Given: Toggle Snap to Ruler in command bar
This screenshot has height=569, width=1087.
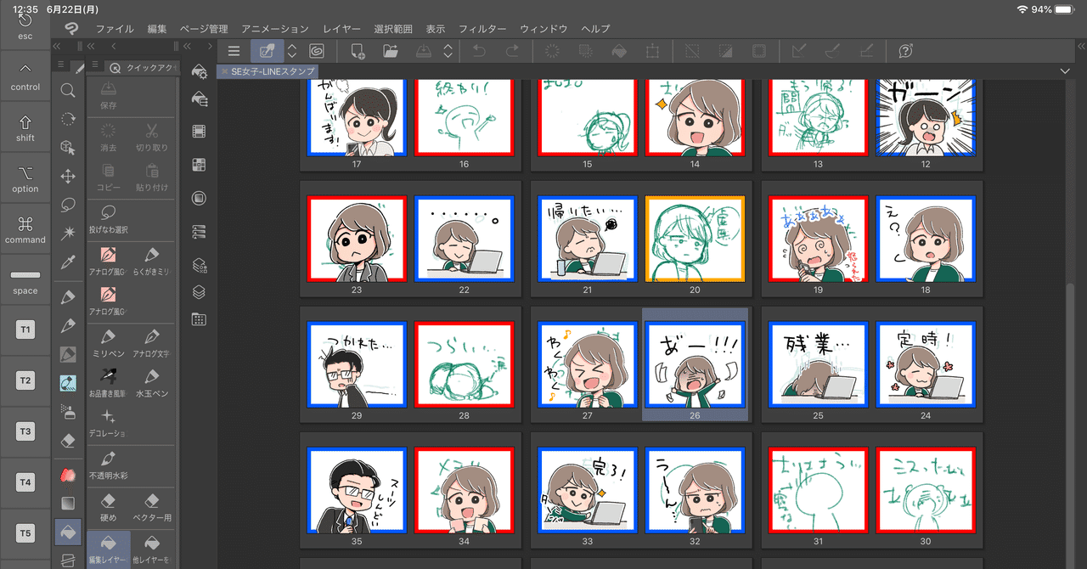Looking at the screenshot, I should pyautogui.click(x=798, y=51).
